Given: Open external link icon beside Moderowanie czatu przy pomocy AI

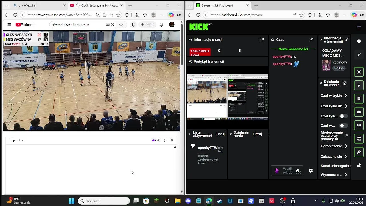Looking at the screenshot, I should pos(346,136).
